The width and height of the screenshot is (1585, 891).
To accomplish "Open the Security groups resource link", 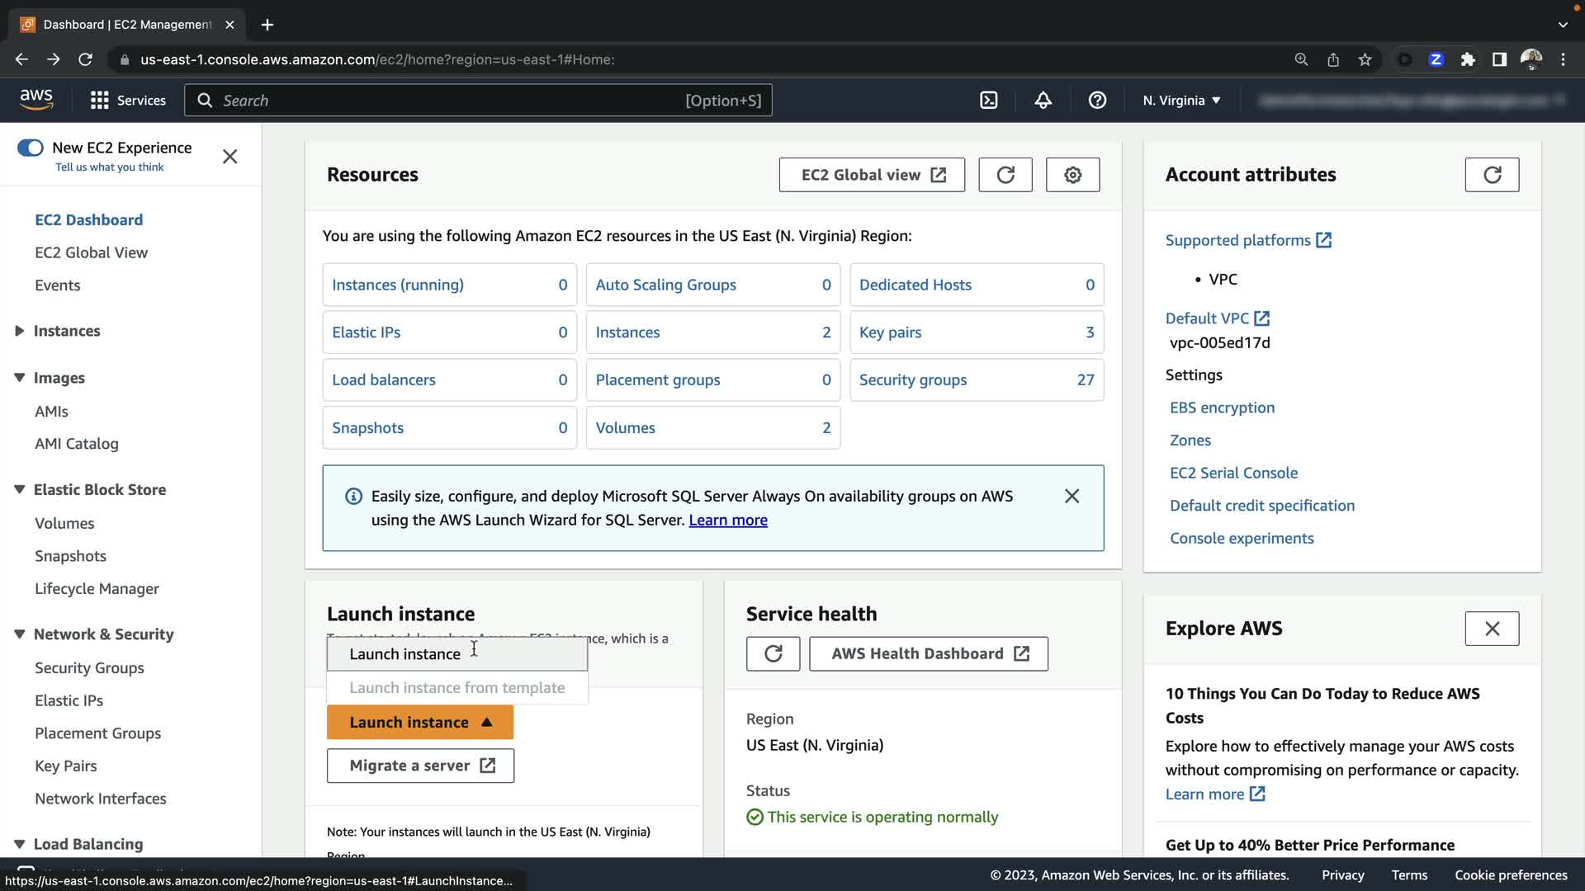I will (x=912, y=379).
